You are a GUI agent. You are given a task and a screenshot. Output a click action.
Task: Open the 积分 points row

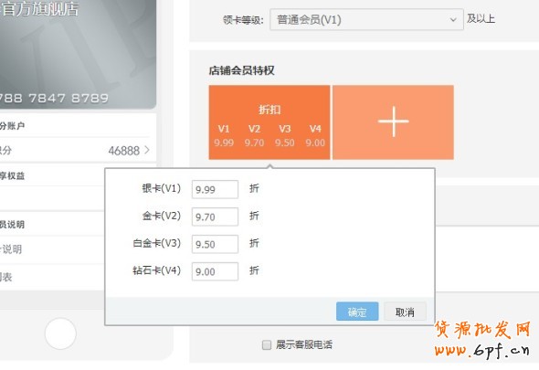coord(78,150)
